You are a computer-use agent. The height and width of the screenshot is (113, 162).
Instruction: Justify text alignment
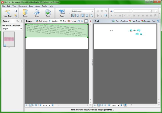click(147, 16)
